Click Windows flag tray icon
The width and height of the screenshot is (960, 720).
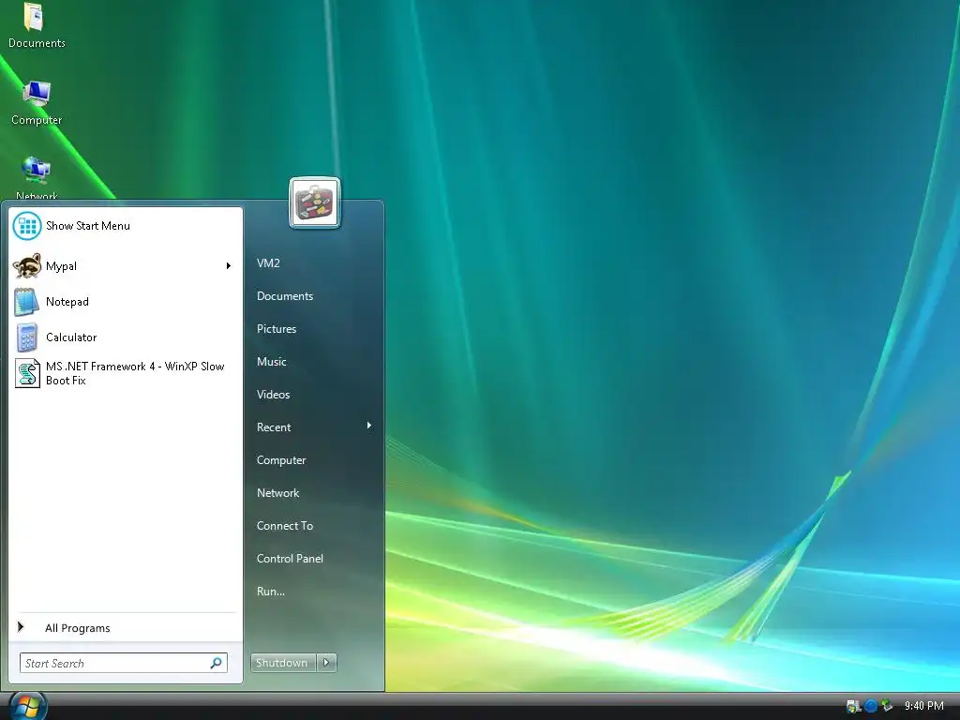(853, 707)
